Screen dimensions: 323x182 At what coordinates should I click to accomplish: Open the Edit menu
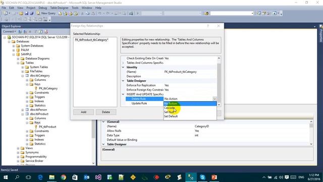tap(12, 8)
